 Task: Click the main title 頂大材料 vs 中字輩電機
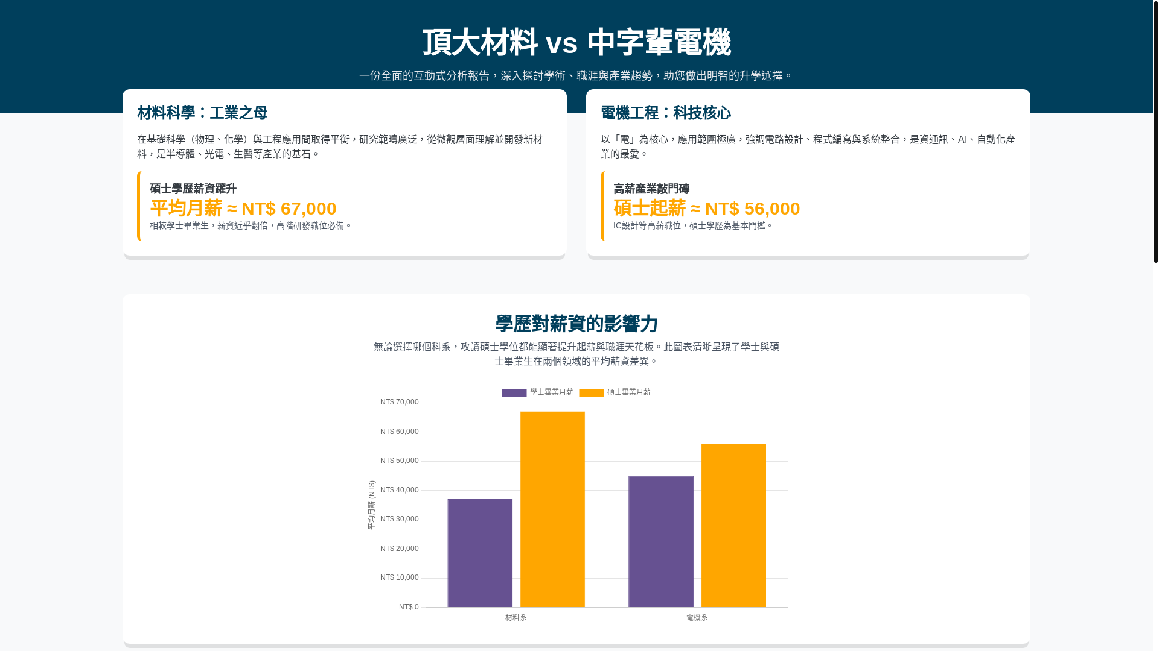click(576, 42)
